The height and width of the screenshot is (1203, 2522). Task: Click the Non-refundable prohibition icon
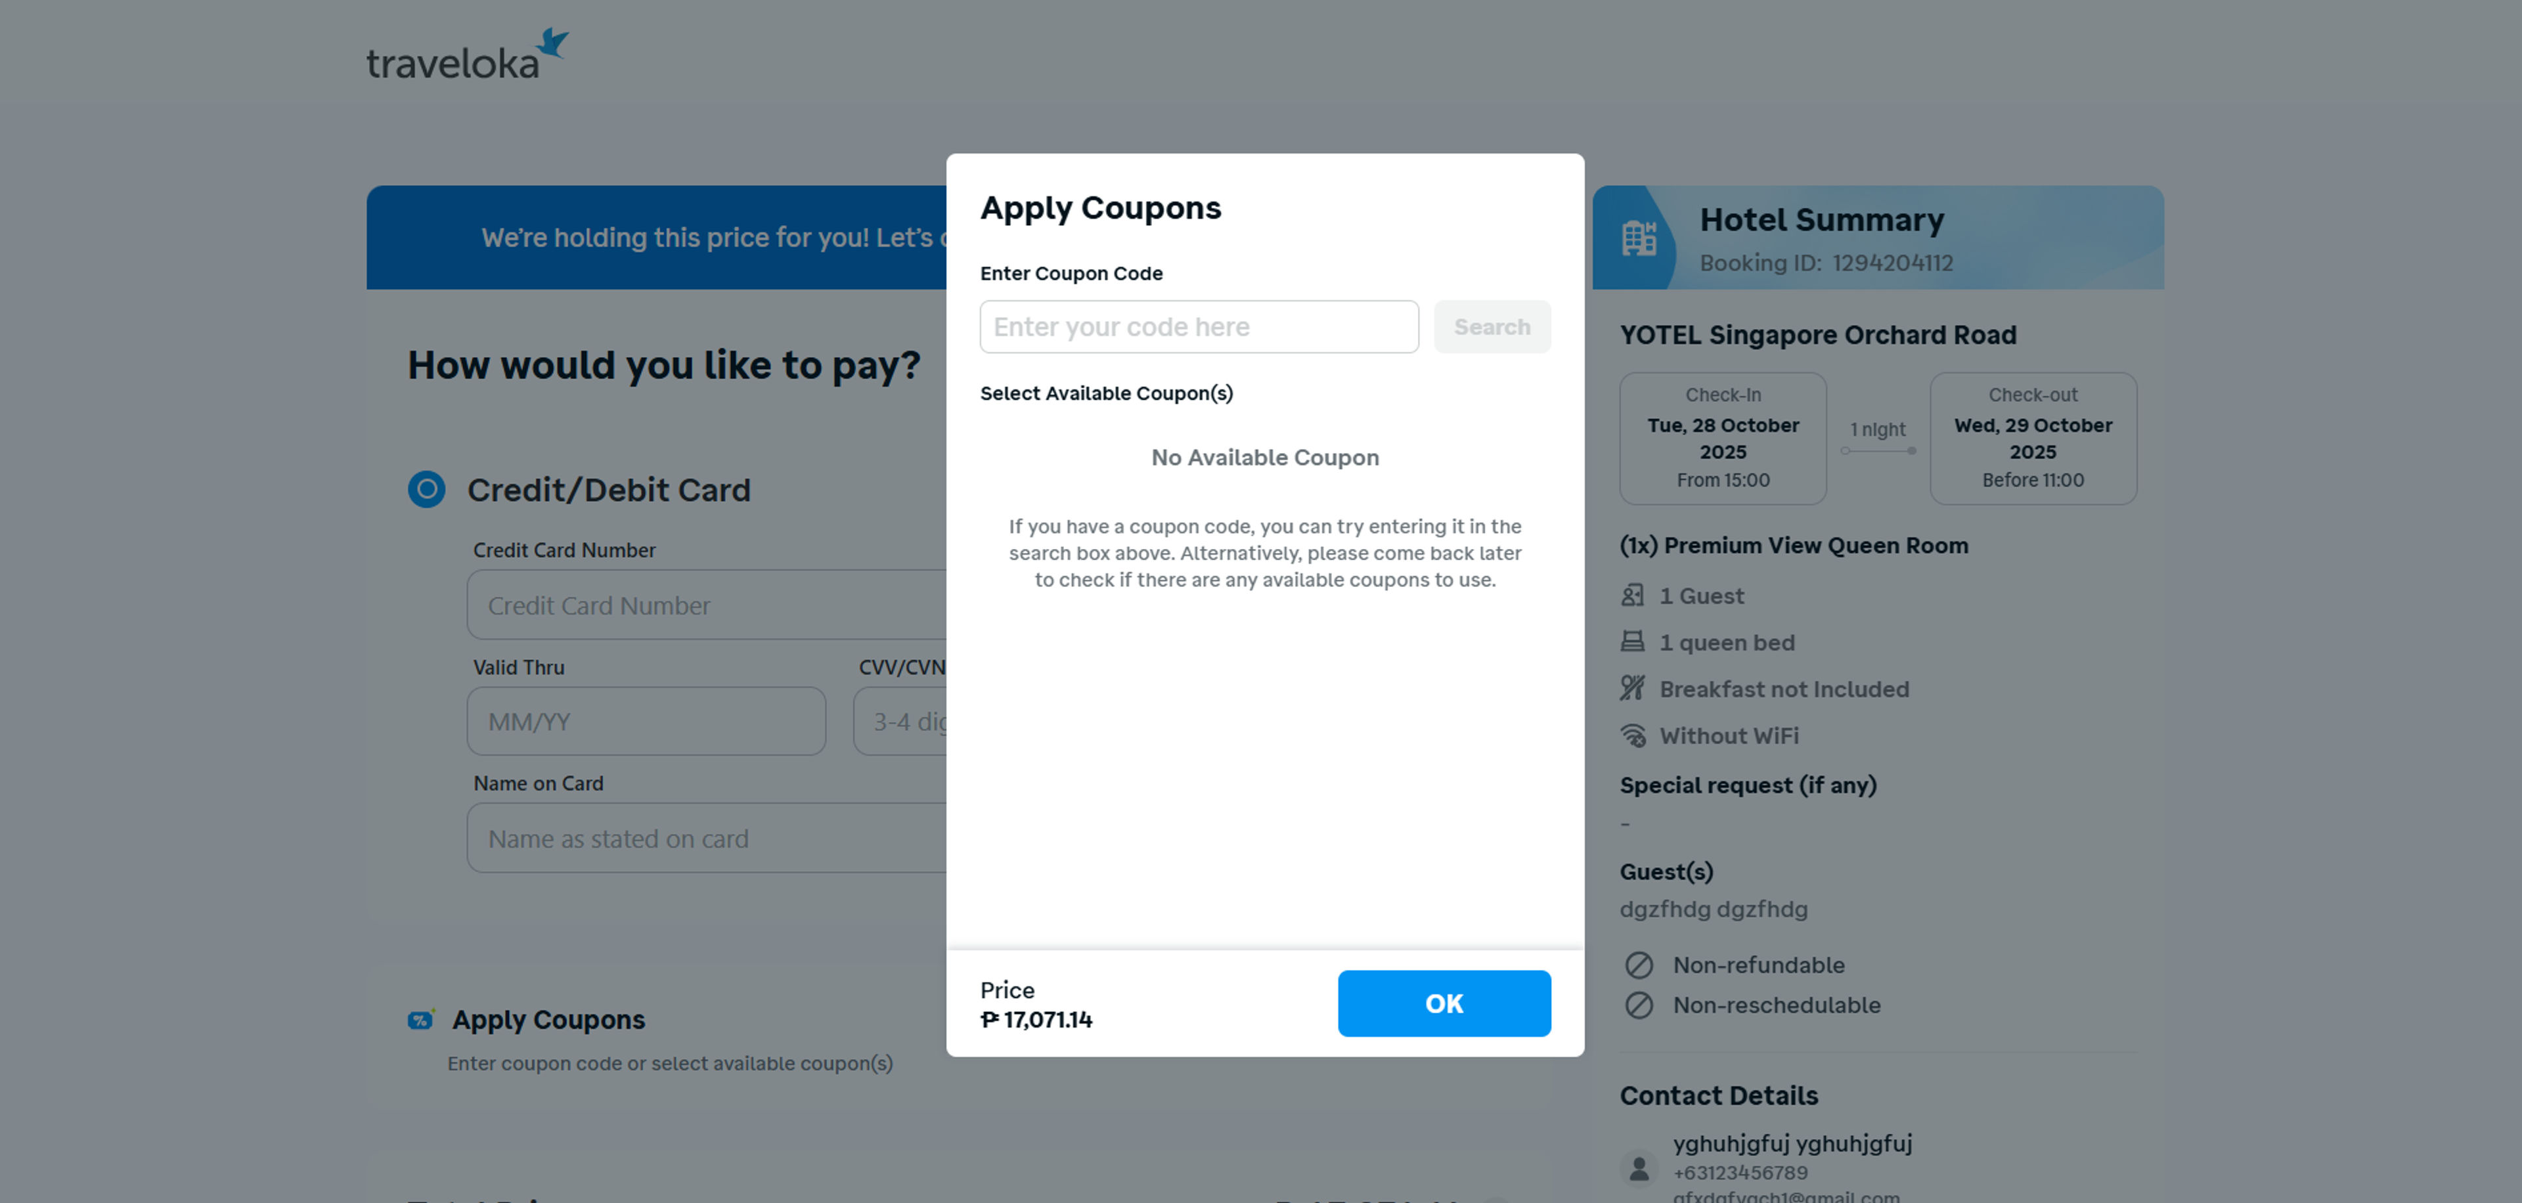(1640, 965)
